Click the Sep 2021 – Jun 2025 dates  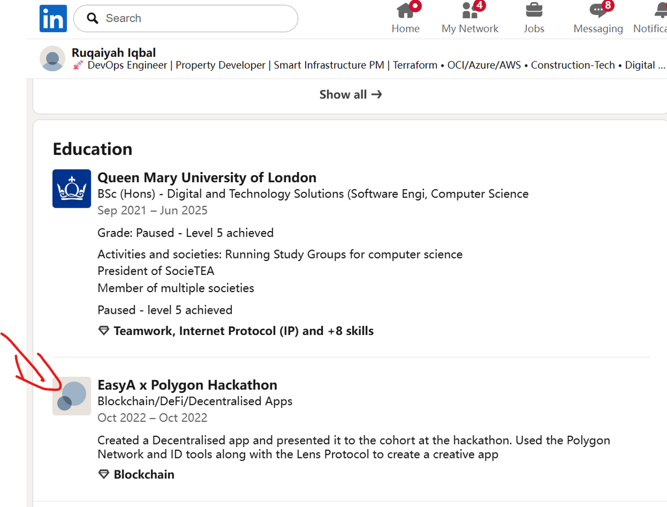click(152, 210)
